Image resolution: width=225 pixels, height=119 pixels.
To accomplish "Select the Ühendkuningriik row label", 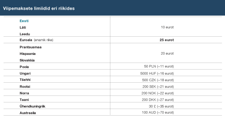I will (x=32, y=106).
